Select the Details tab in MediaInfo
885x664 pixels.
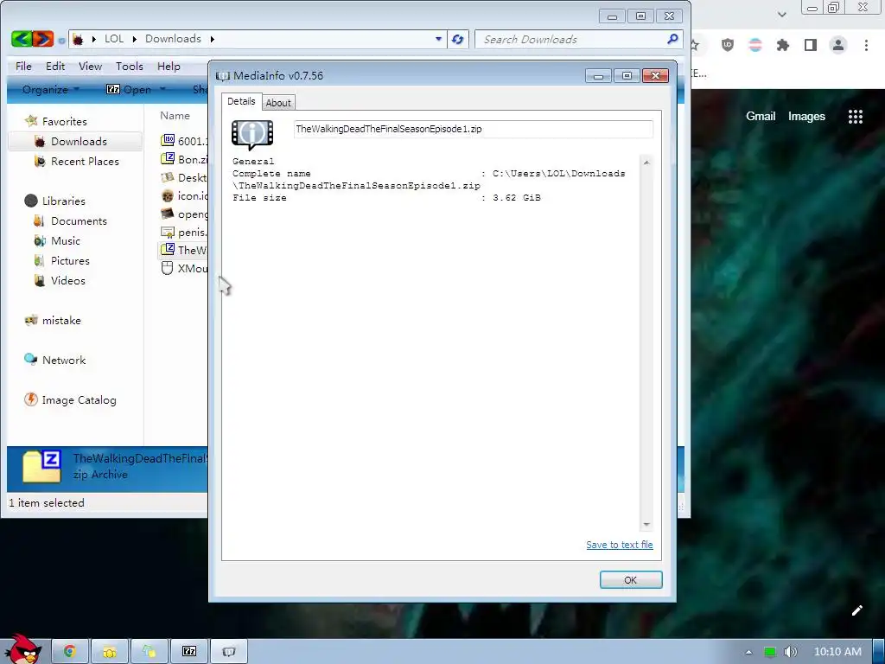(241, 101)
